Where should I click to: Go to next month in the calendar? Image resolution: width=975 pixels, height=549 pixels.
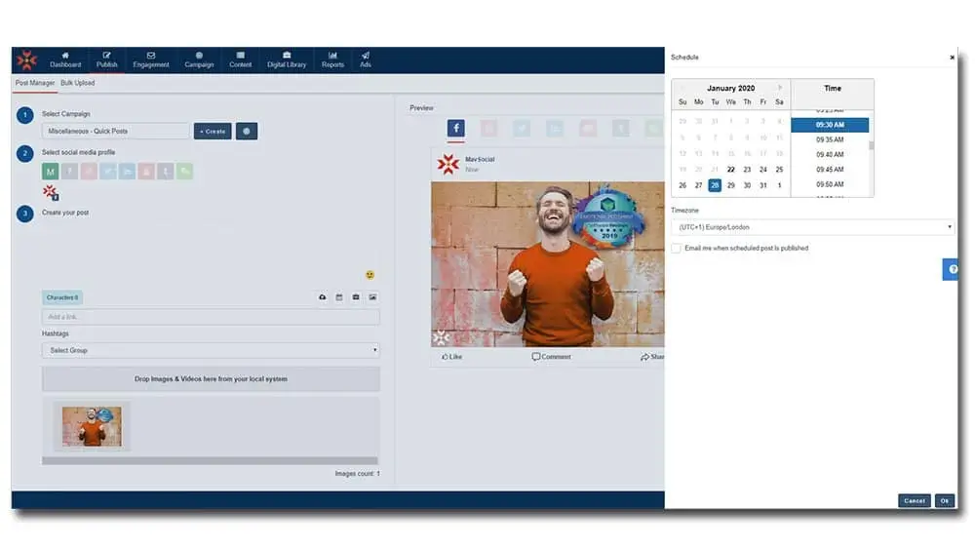tap(780, 88)
